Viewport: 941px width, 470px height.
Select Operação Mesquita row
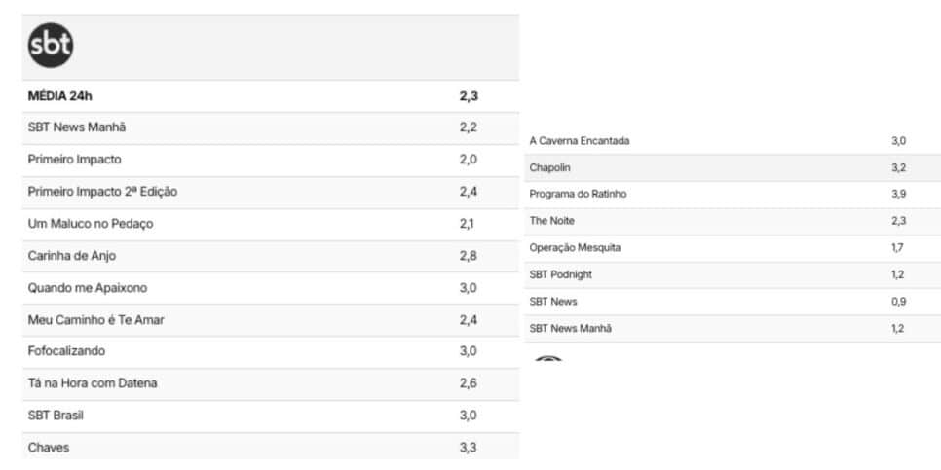(733, 248)
